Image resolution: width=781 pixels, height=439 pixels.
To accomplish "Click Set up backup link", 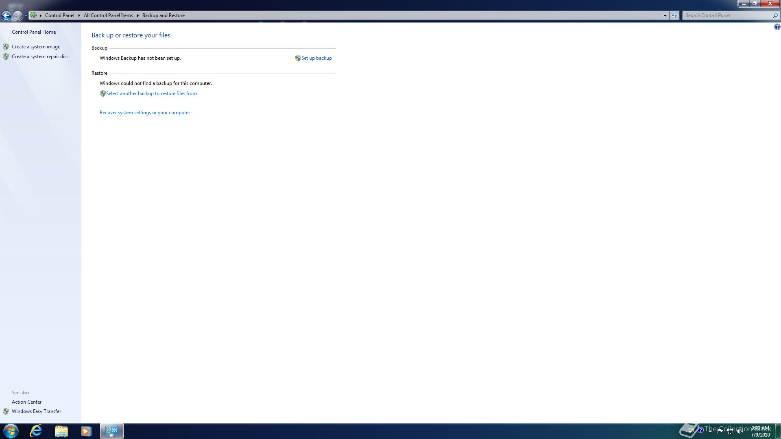I will [x=316, y=58].
